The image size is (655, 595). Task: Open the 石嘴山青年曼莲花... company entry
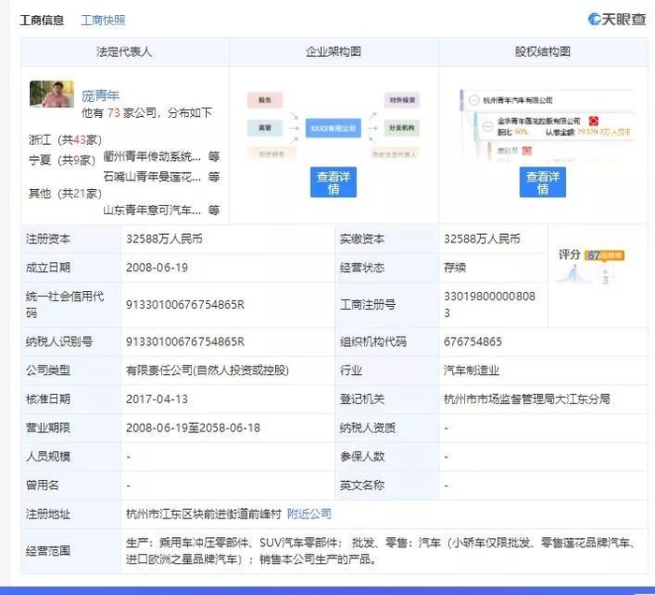pyautogui.click(x=152, y=177)
